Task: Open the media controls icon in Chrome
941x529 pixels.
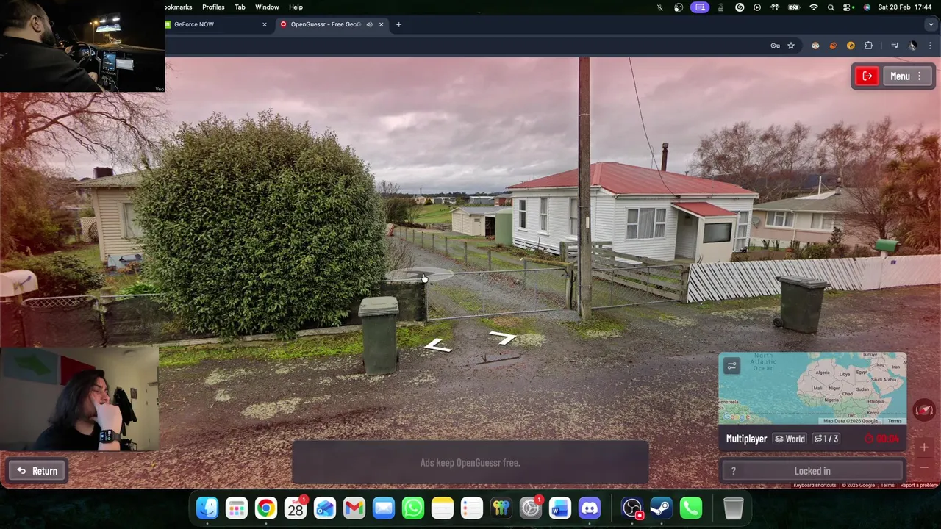Action: click(x=895, y=46)
